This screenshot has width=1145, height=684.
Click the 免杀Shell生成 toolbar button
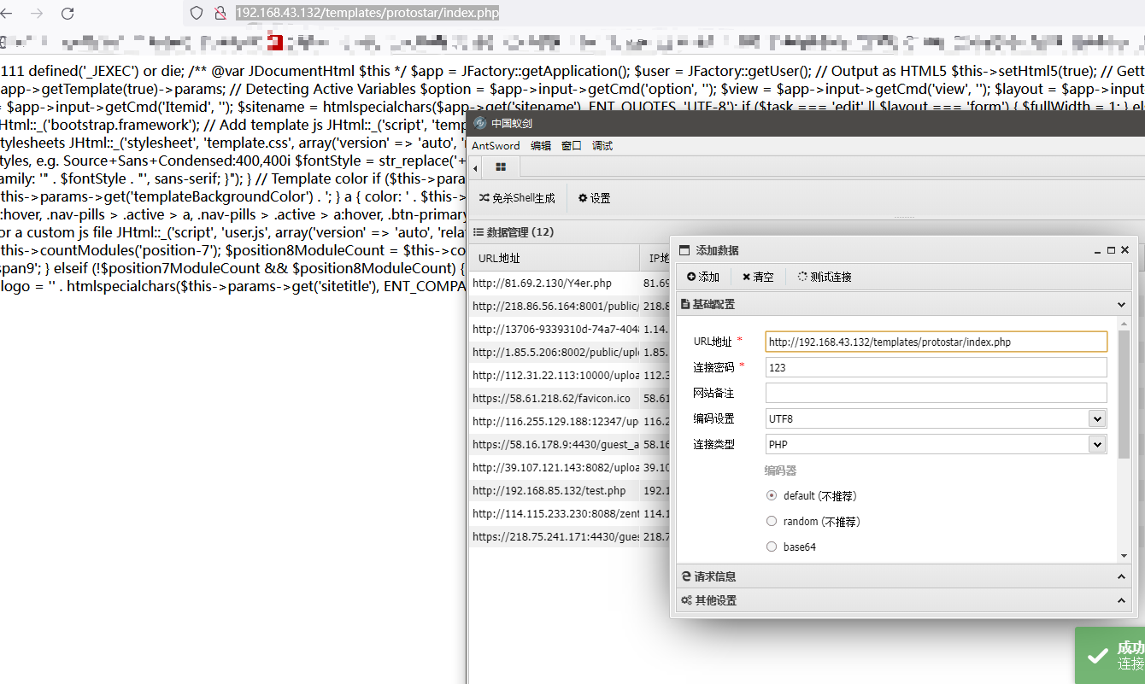click(517, 198)
